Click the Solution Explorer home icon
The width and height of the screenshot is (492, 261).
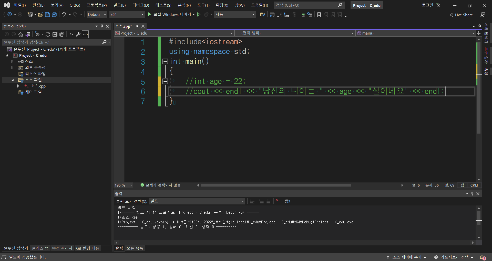[21, 34]
